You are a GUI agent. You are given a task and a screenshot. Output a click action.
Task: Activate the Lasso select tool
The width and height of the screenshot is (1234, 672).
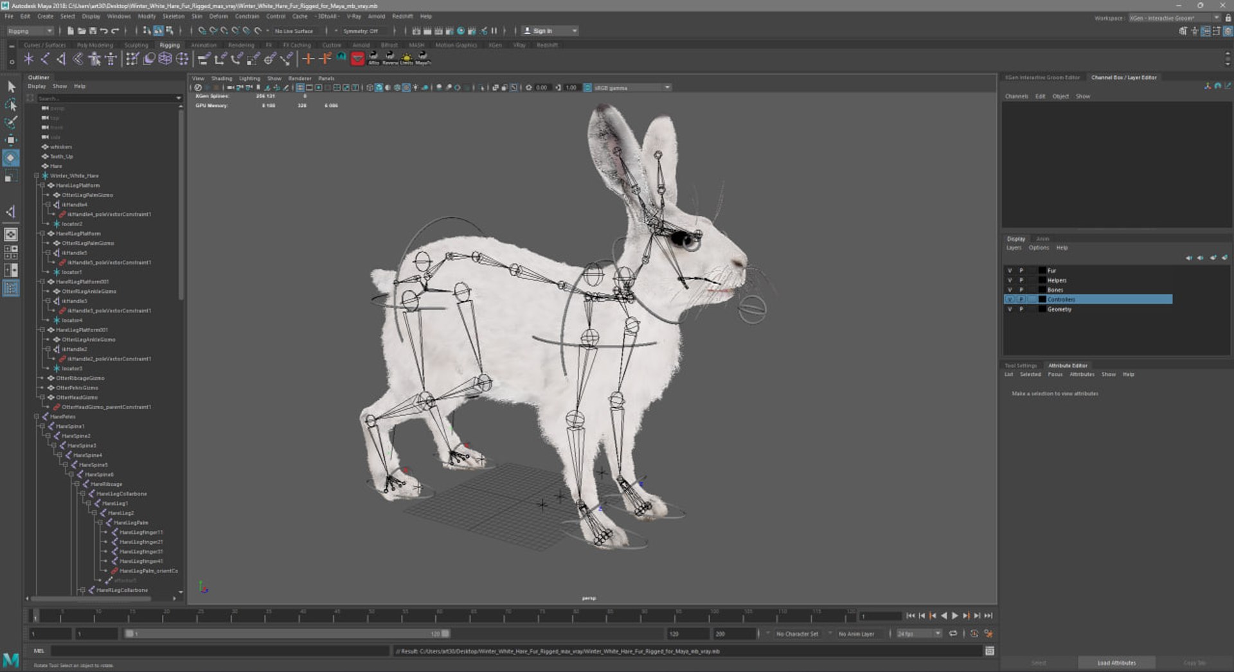(x=11, y=104)
